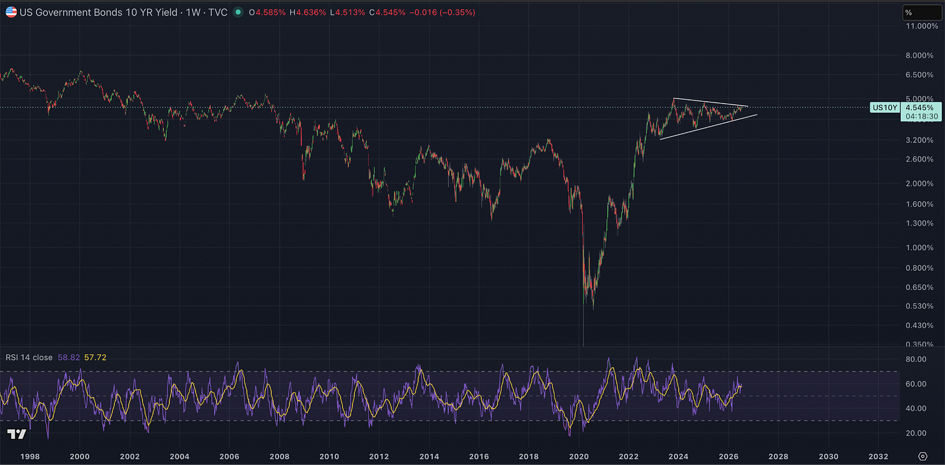Image resolution: width=945 pixels, height=465 pixels.
Task: Click the 2032 label on time axis
Action: tap(878, 457)
